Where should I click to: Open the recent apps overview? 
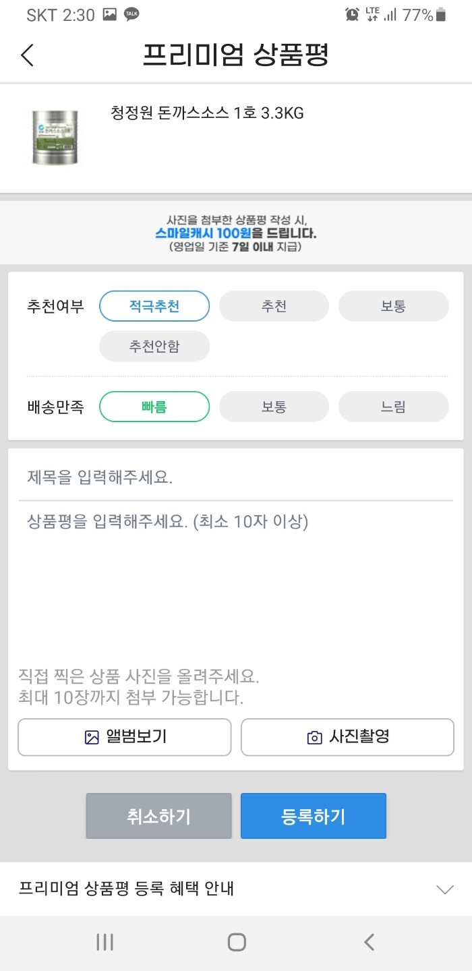tap(105, 943)
